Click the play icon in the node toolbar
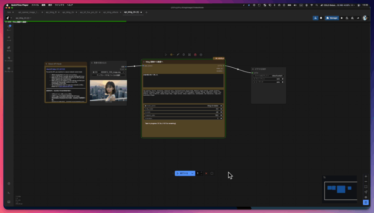 point(166,55)
